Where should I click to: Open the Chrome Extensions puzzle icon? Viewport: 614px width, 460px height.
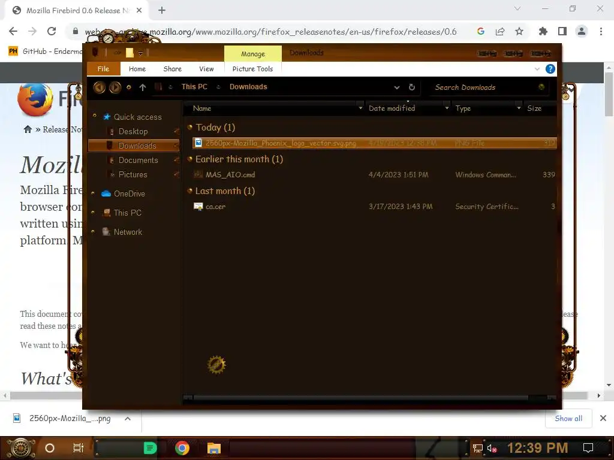543,31
